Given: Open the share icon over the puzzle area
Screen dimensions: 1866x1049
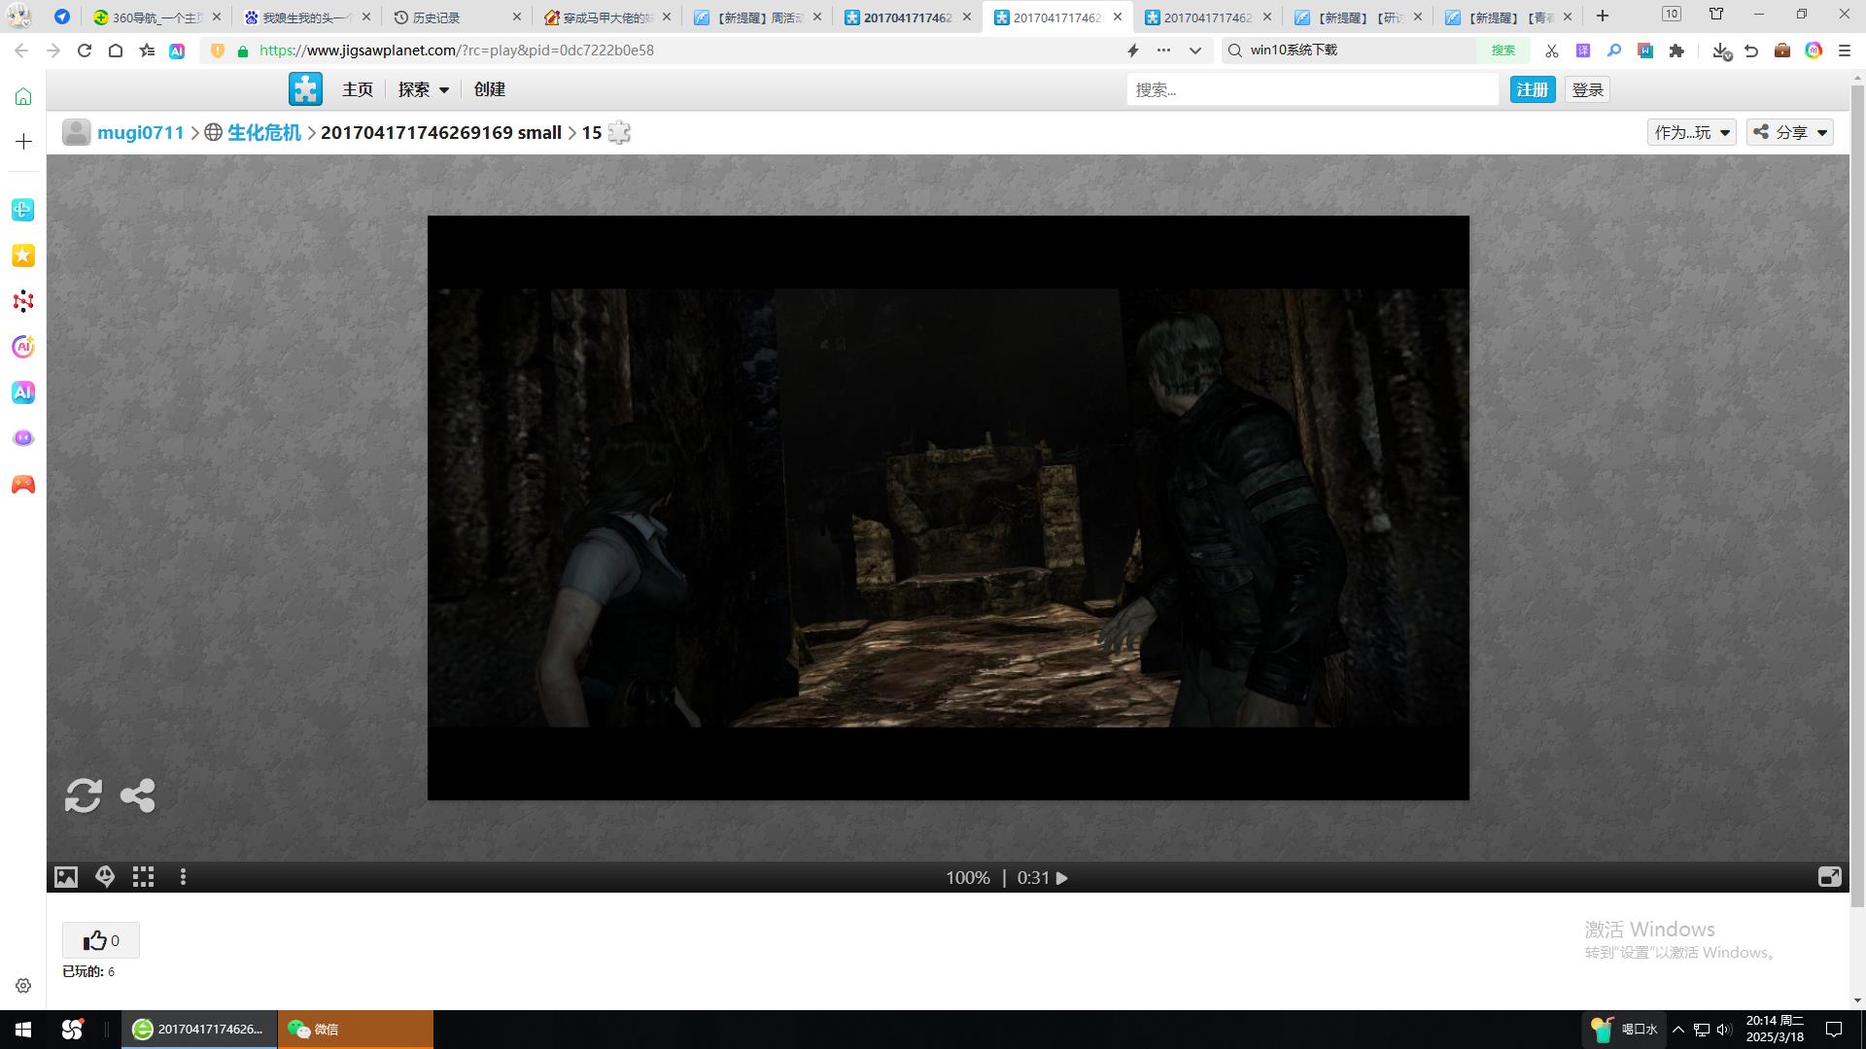Looking at the screenshot, I should coord(138,795).
